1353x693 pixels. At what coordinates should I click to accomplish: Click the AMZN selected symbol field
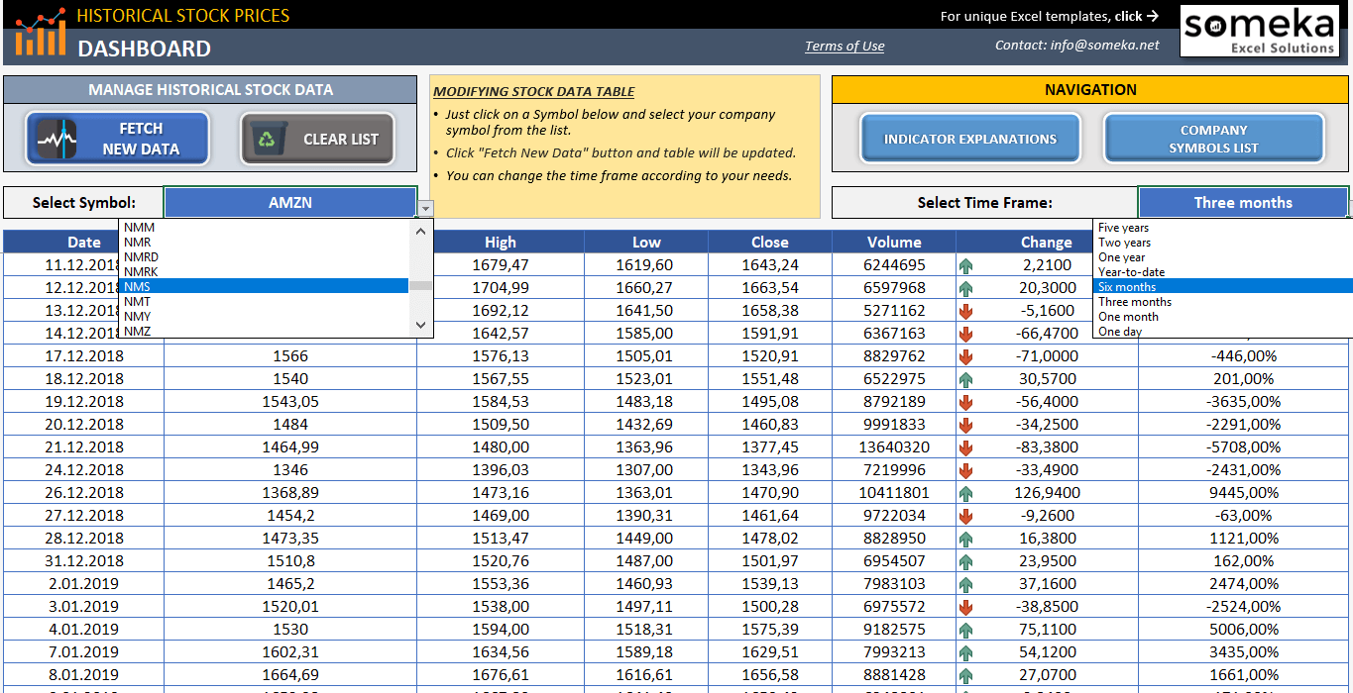point(290,202)
